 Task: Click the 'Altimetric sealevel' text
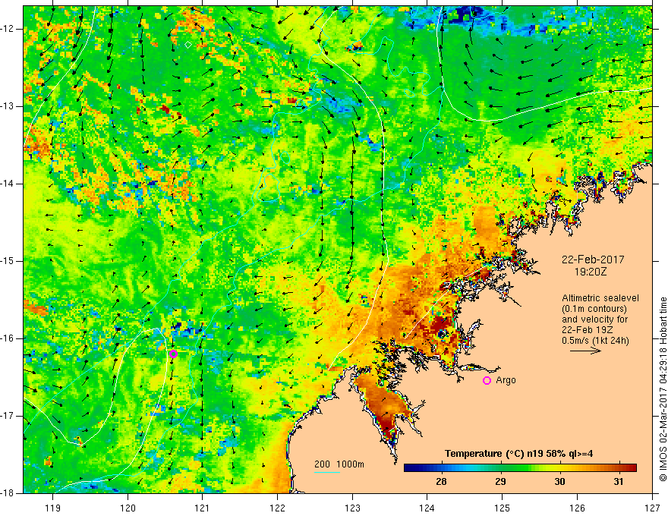pos(600,298)
